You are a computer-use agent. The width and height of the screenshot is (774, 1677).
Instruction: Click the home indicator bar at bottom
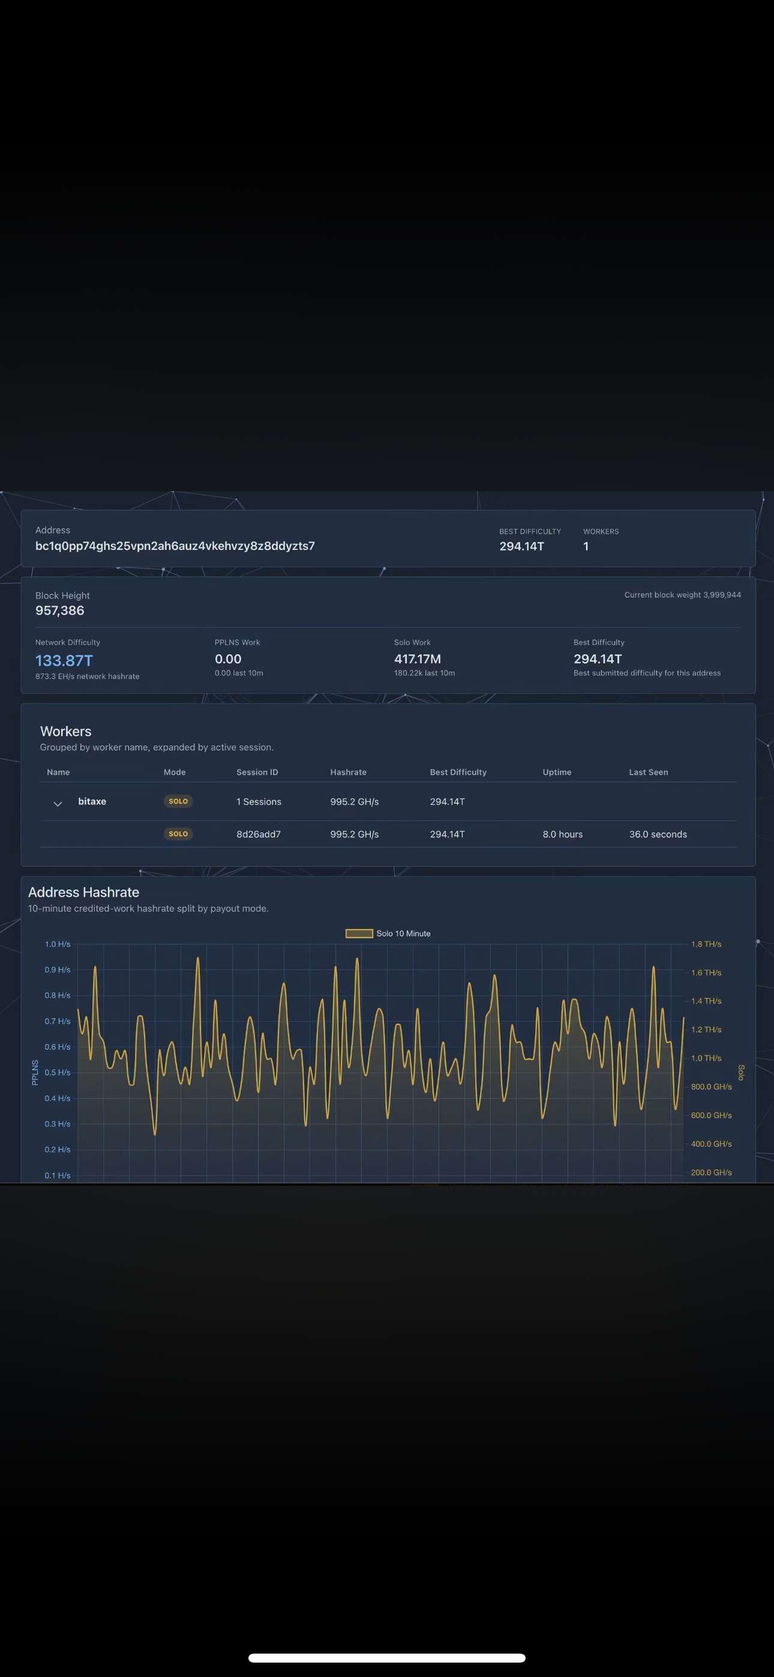pyautogui.click(x=387, y=1657)
